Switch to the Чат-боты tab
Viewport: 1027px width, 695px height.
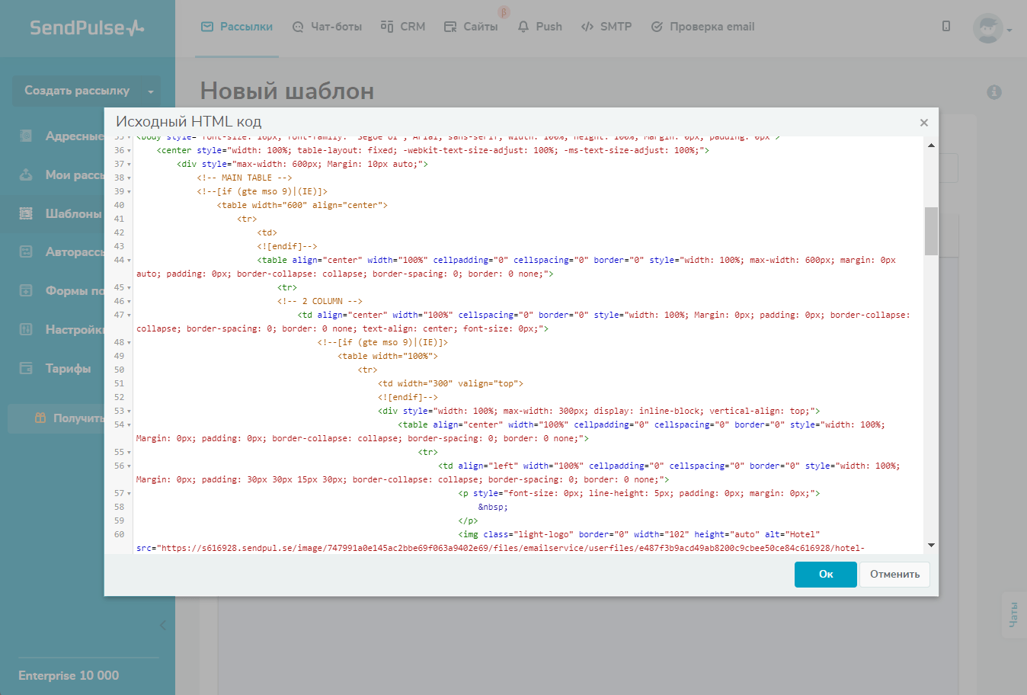[327, 27]
